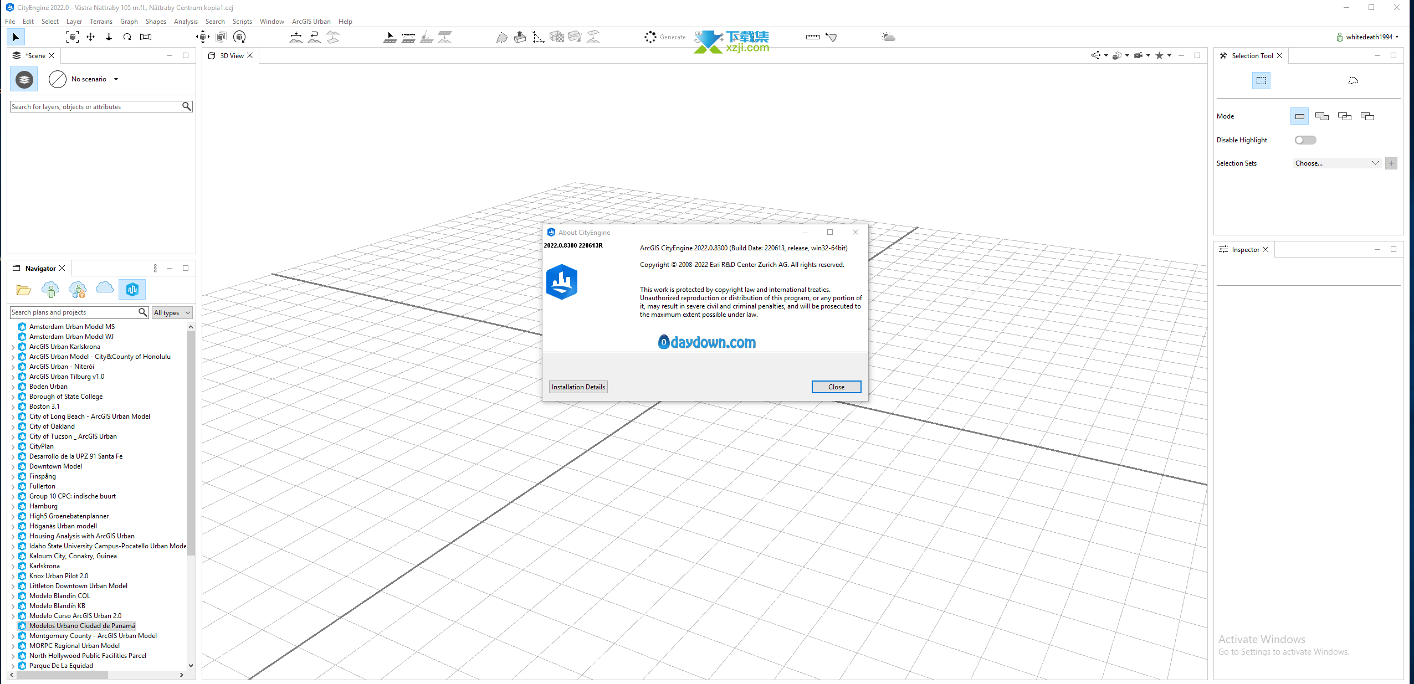Open the 3D View camera settings dropdown
This screenshot has height=684, width=1414.
click(x=1142, y=55)
